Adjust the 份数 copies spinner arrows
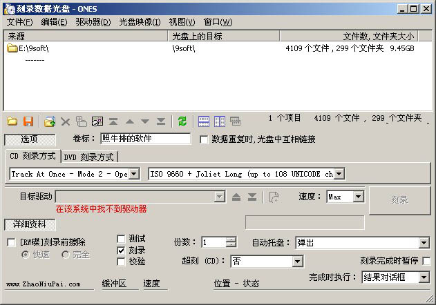Screen dimensions: 436x305 [231, 242]
